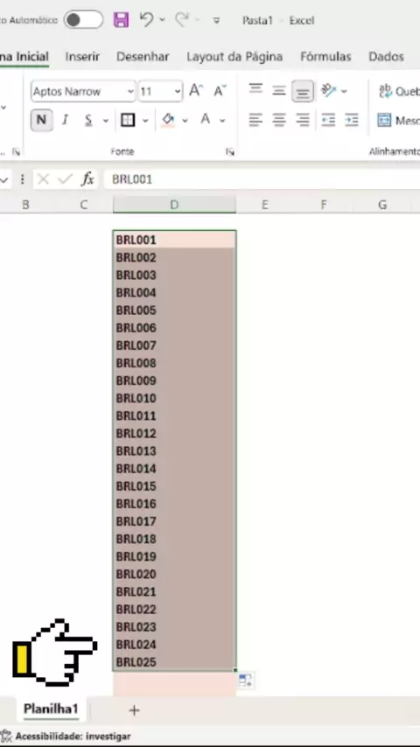Image resolution: width=420 pixels, height=747 pixels.
Task: Open the Fórmulas ribbon tab
Action: pos(325,57)
